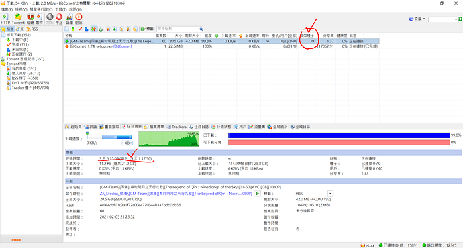Click the red checkmark filter icon in task toolbar
The image size is (463, 248).
pyautogui.click(x=80, y=29)
